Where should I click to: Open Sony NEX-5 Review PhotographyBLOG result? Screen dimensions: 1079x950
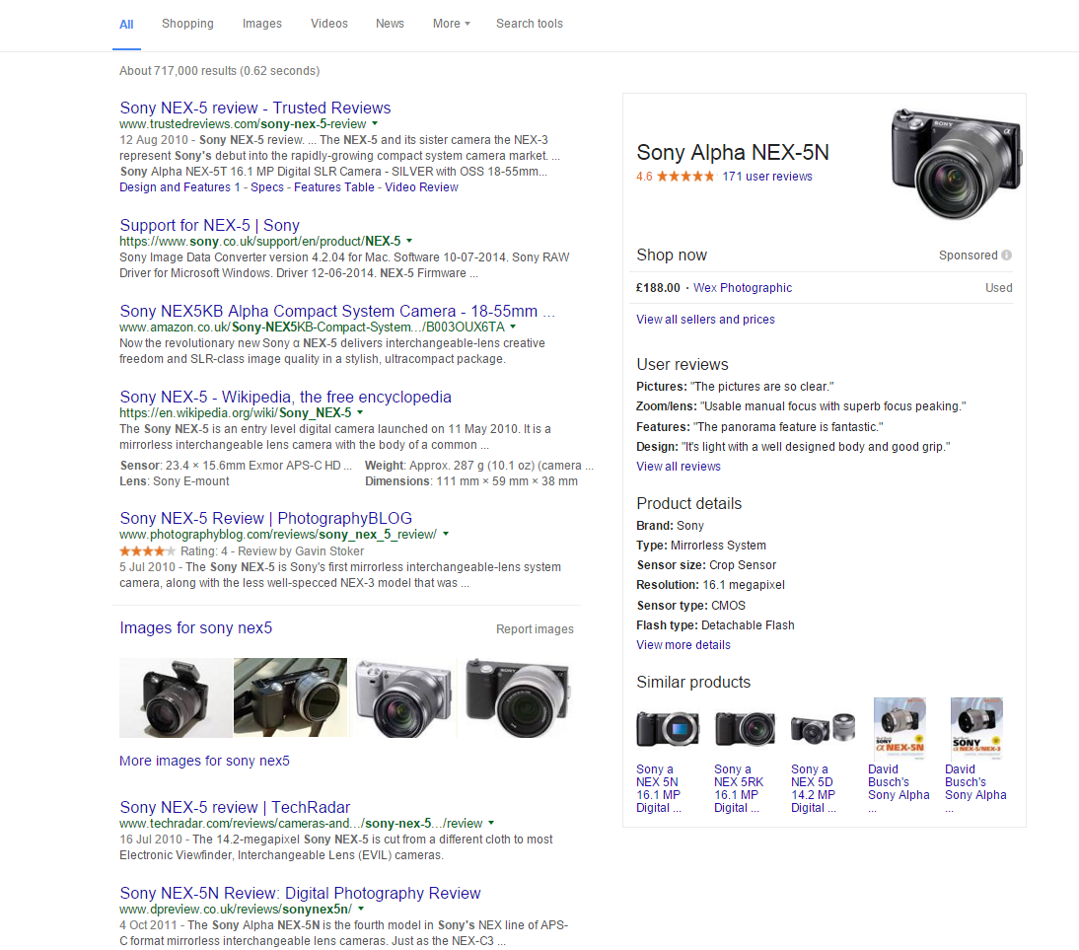(265, 518)
